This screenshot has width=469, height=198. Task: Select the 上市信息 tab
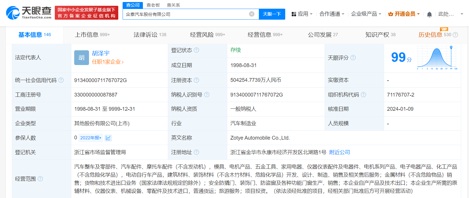92,35
